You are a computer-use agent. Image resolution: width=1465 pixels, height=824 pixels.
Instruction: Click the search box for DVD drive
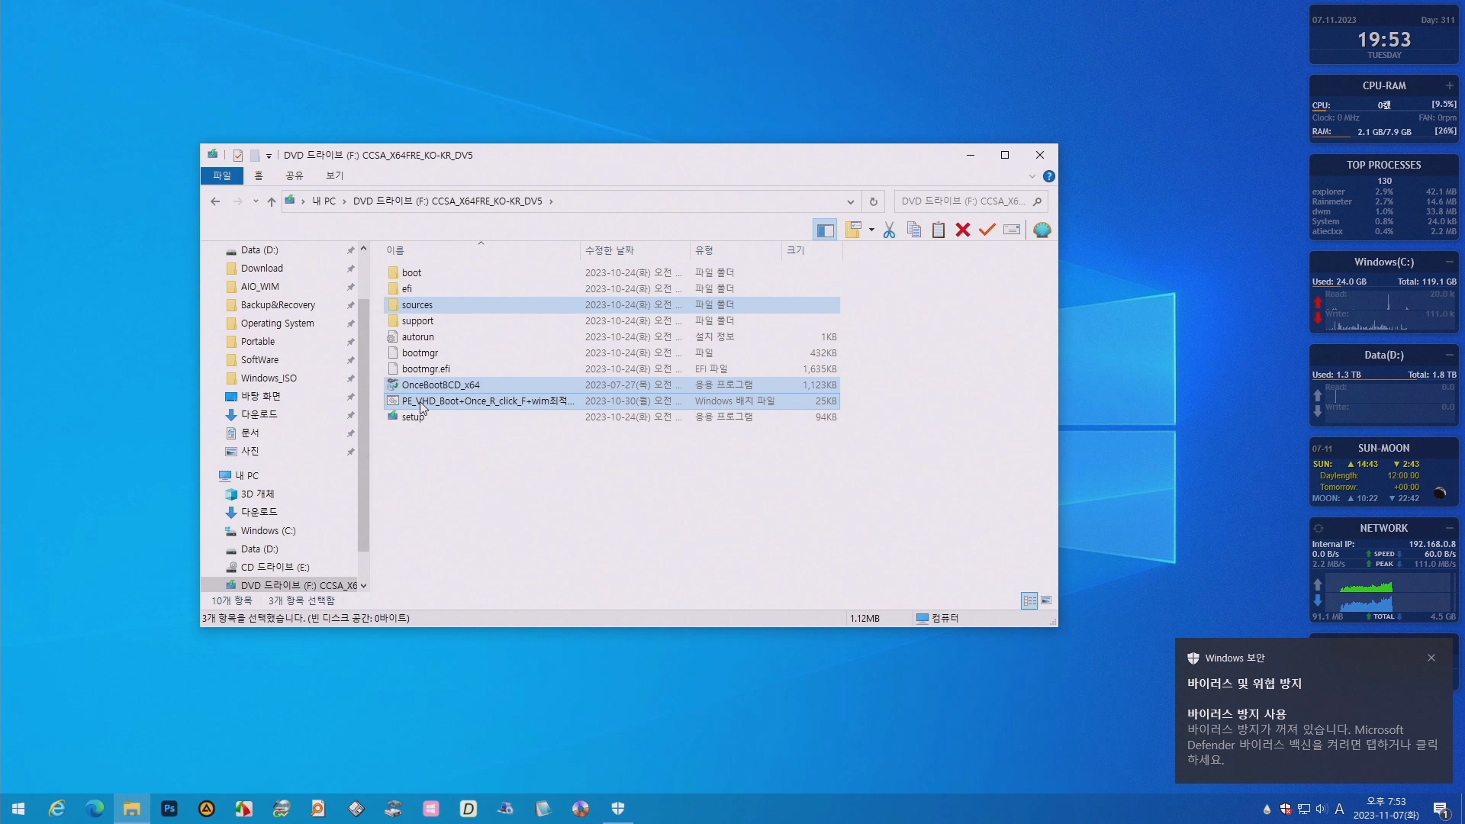(x=963, y=201)
